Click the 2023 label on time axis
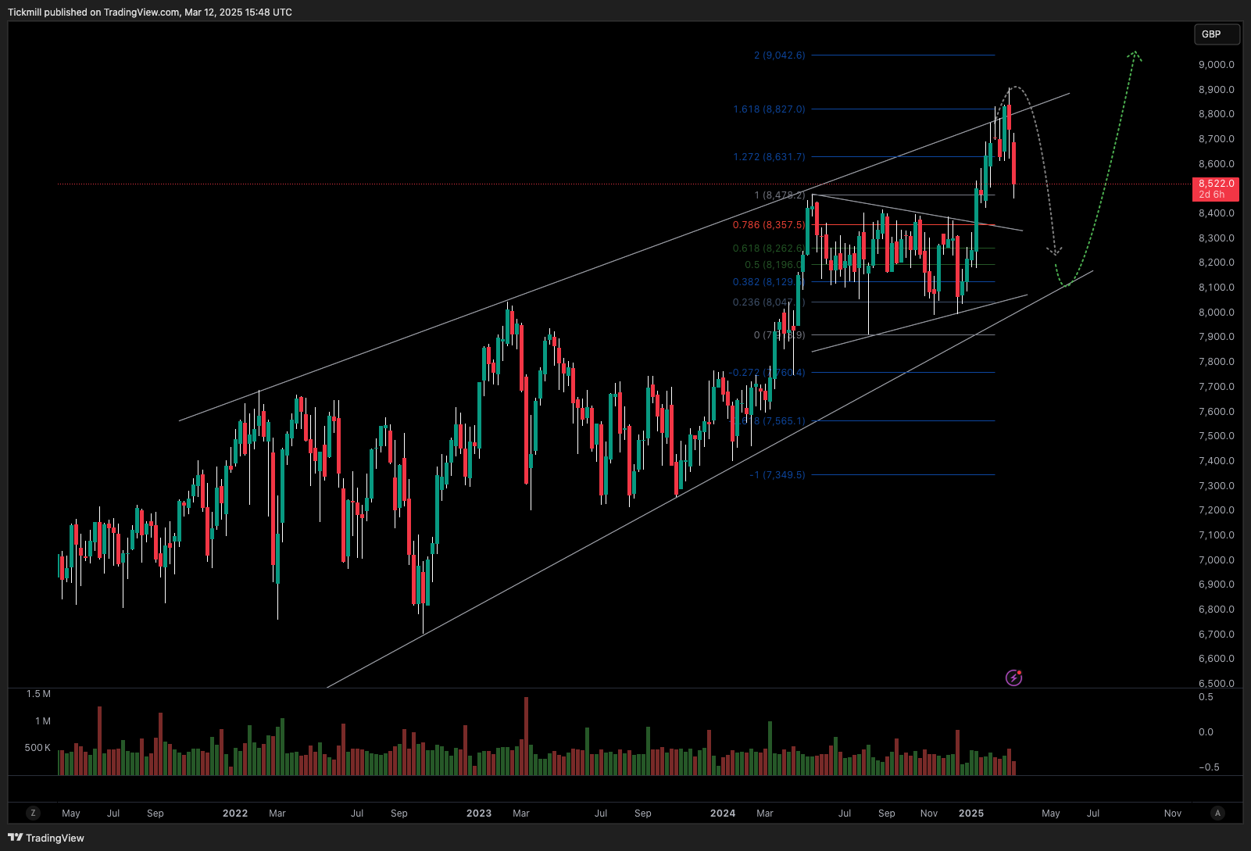The height and width of the screenshot is (851, 1251). tap(479, 813)
